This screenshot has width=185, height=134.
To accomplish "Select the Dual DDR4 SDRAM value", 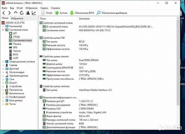I will (89, 60).
